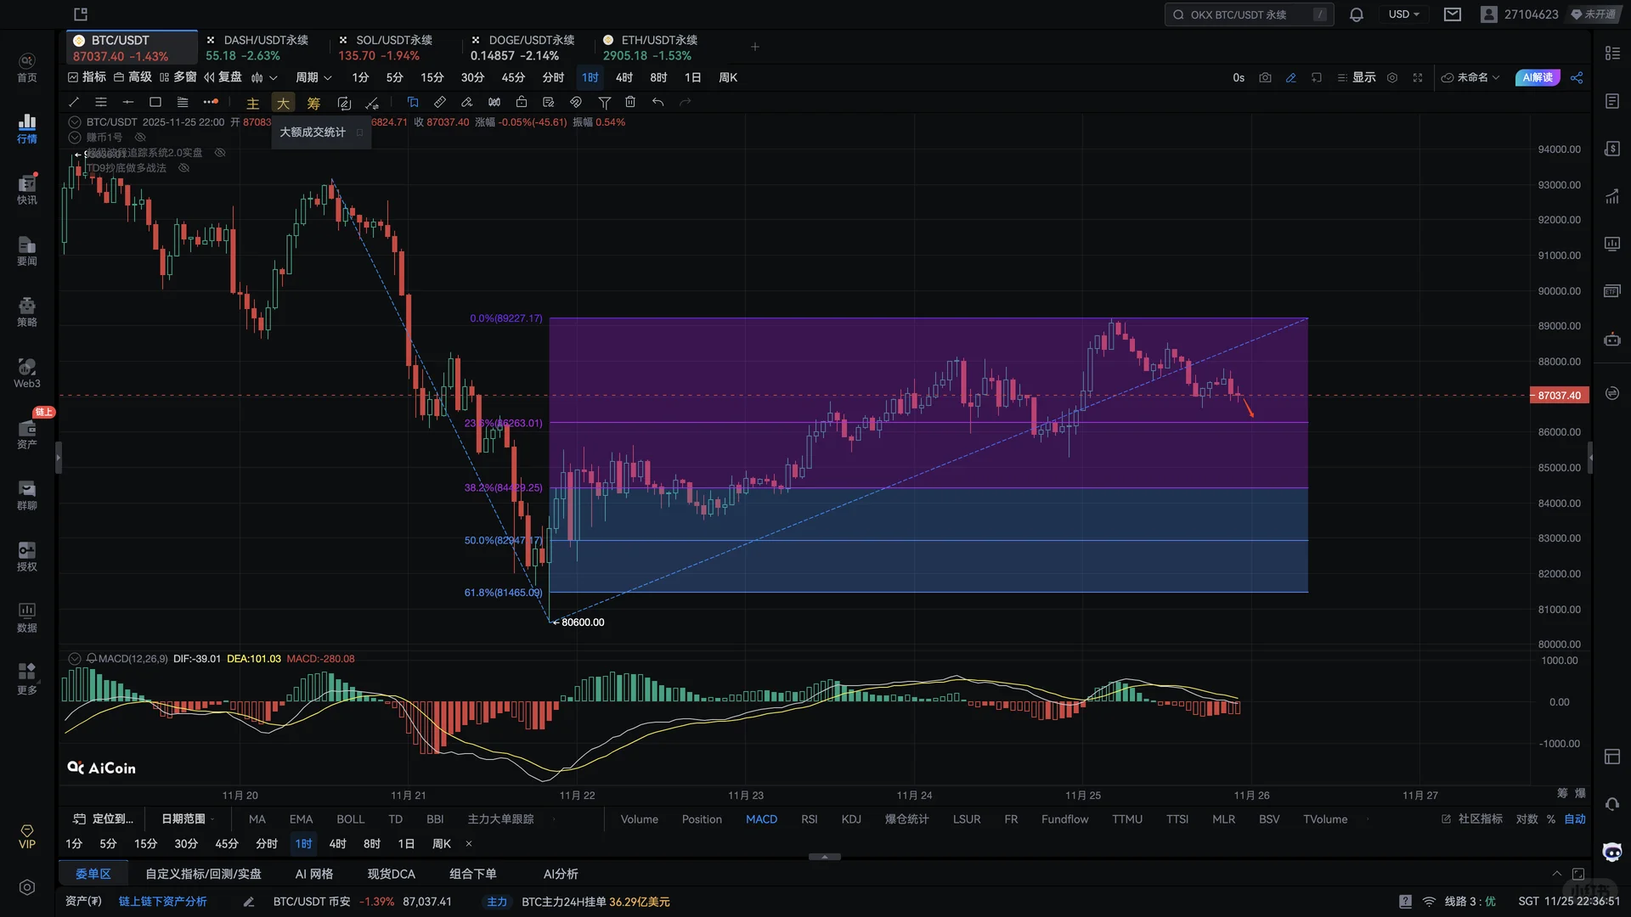Toggle 大 large-trade statistics button
1631x917 pixels.
283,103
